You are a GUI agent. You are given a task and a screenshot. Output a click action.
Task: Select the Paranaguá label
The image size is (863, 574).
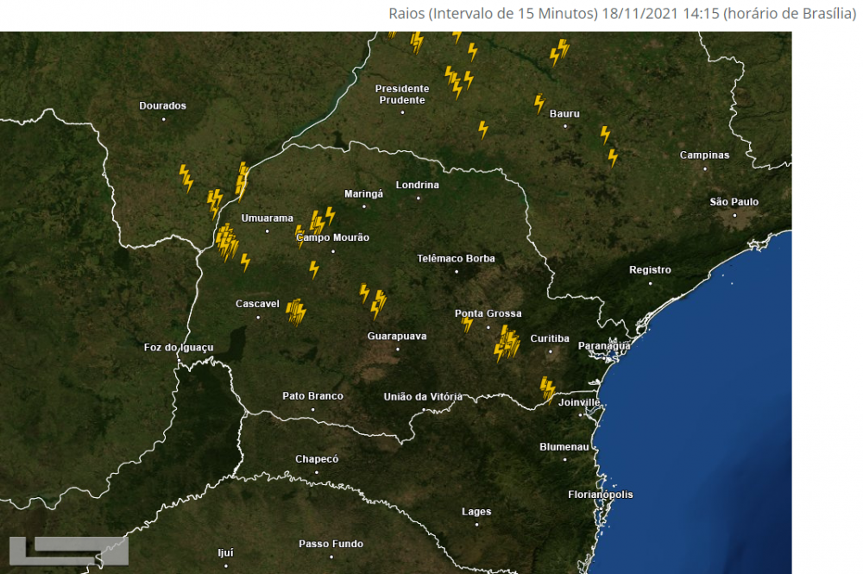(604, 346)
